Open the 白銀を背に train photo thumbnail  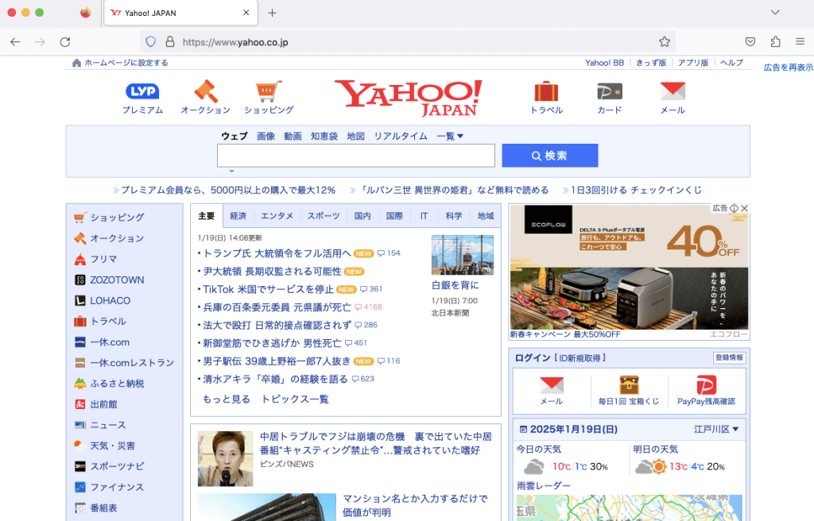pyautogui.click(x=462, y=255)
